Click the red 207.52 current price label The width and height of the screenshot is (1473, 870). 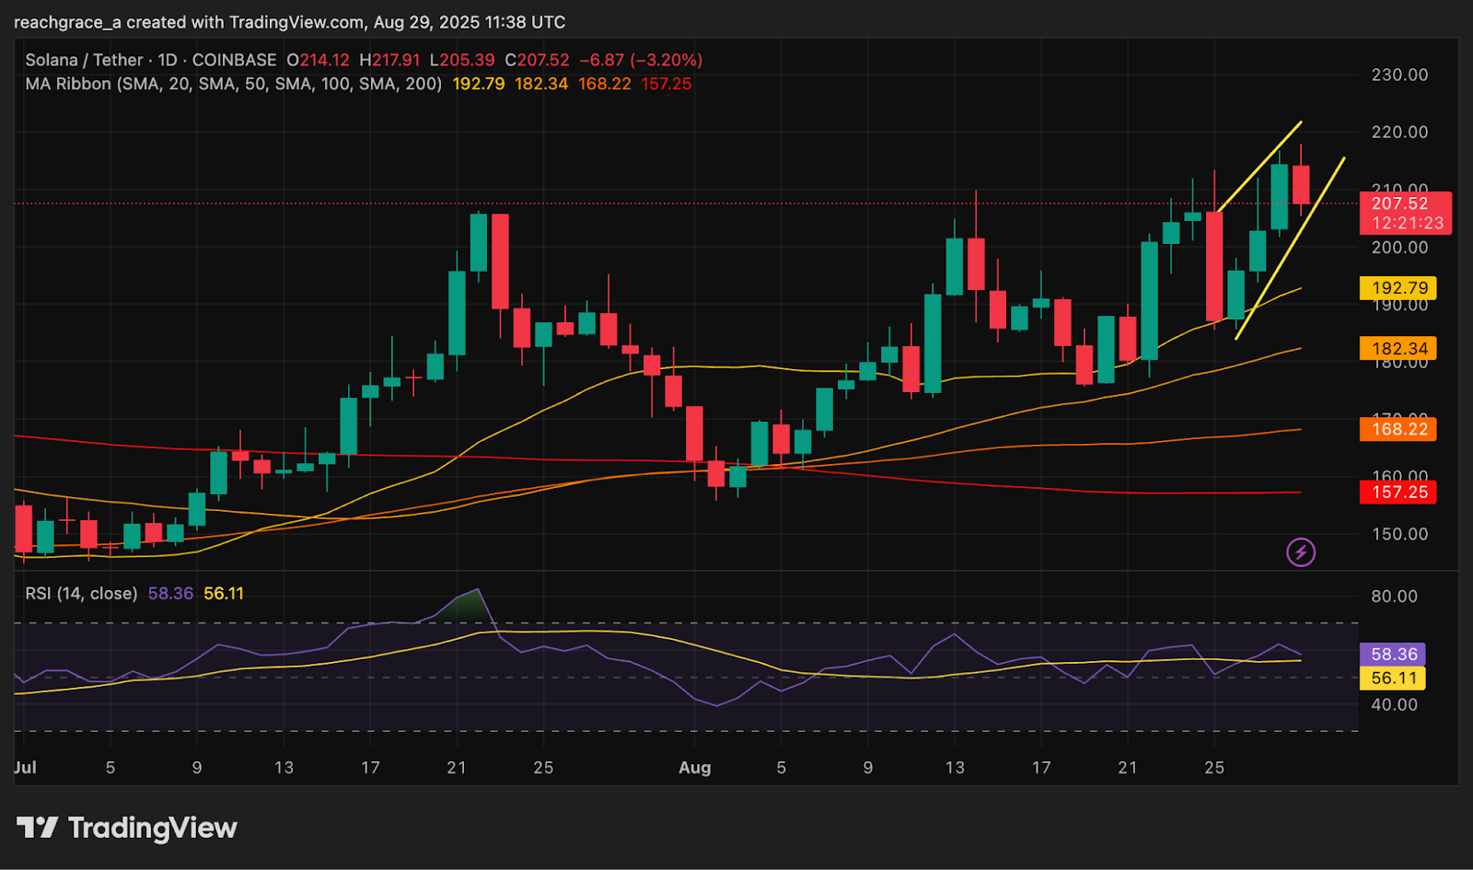[1398, 203]
